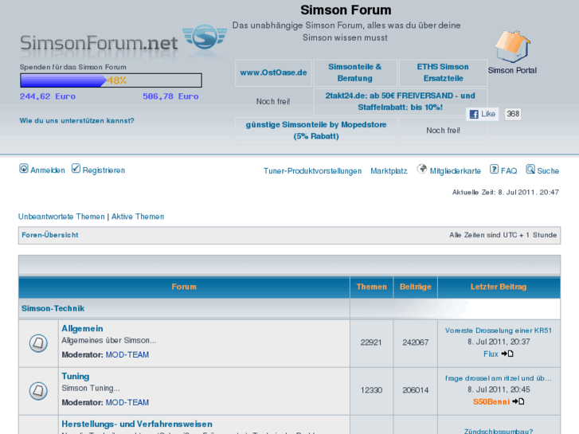Open the www.OstOase.de sponsor link
579x434 pixels.
(x=273, y=72)
